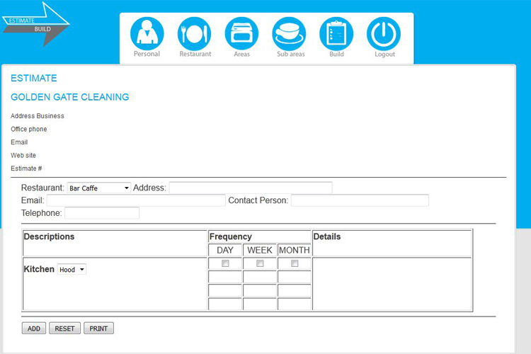Open the Areas icon
531x354 pixels.
(241, 34)
